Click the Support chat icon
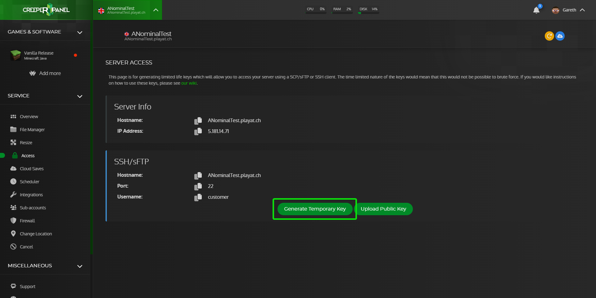This screenshot has height=298, width=596. coord(13,286)
